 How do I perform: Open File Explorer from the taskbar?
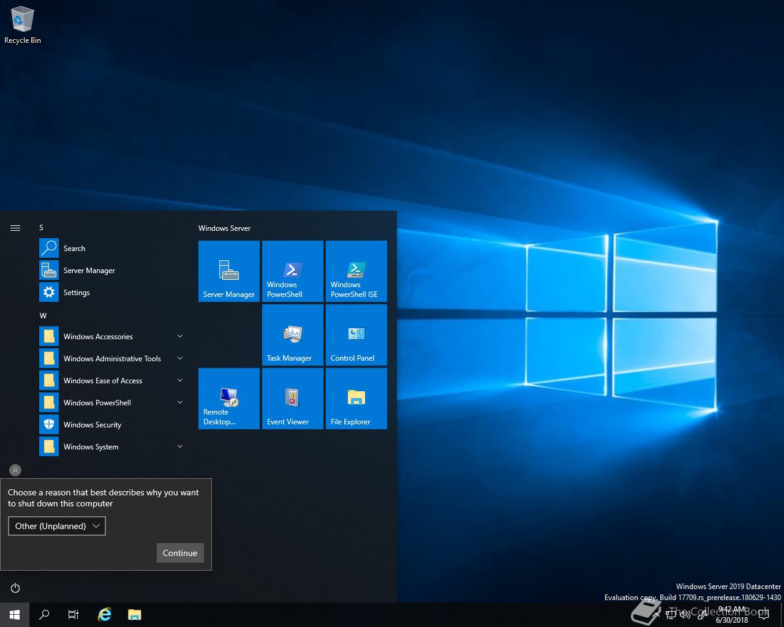(x=135, y=615)
